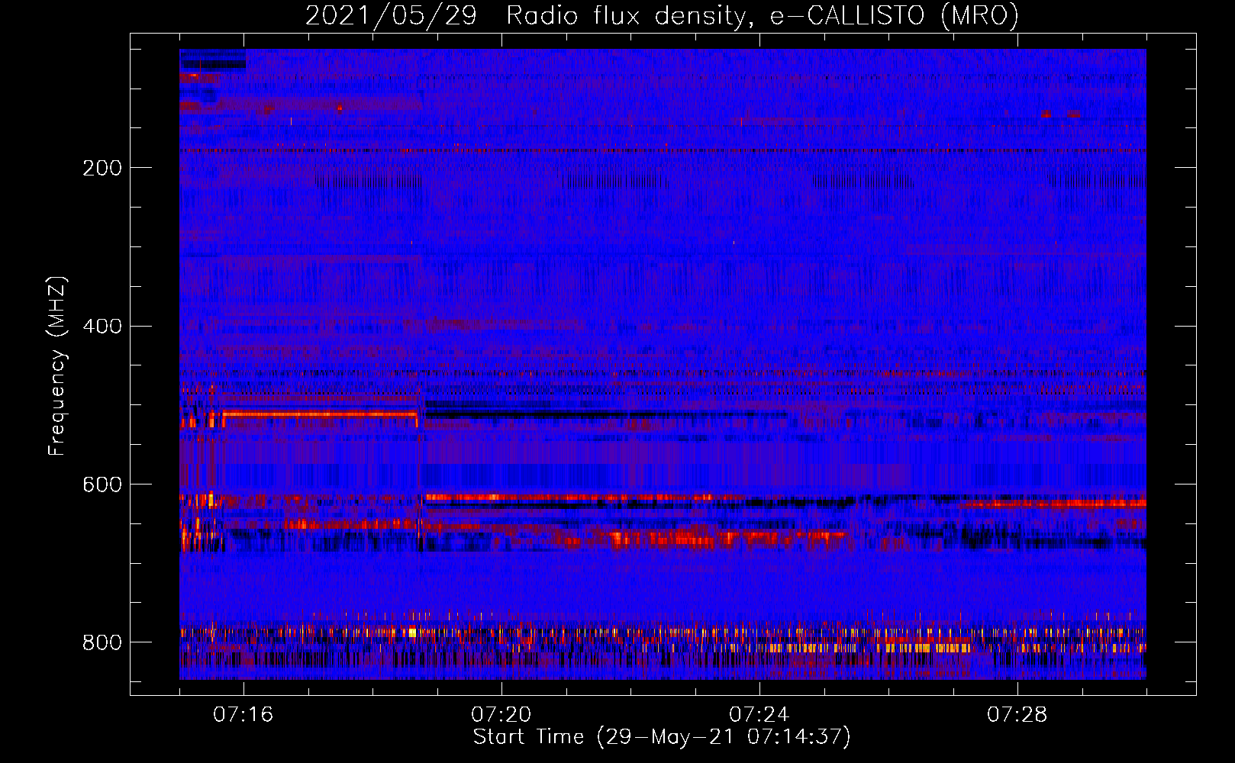The image size is (1235, 763).
Task: Click the 'Frequency (MHZ)' axis label
Action: point(57,365)
